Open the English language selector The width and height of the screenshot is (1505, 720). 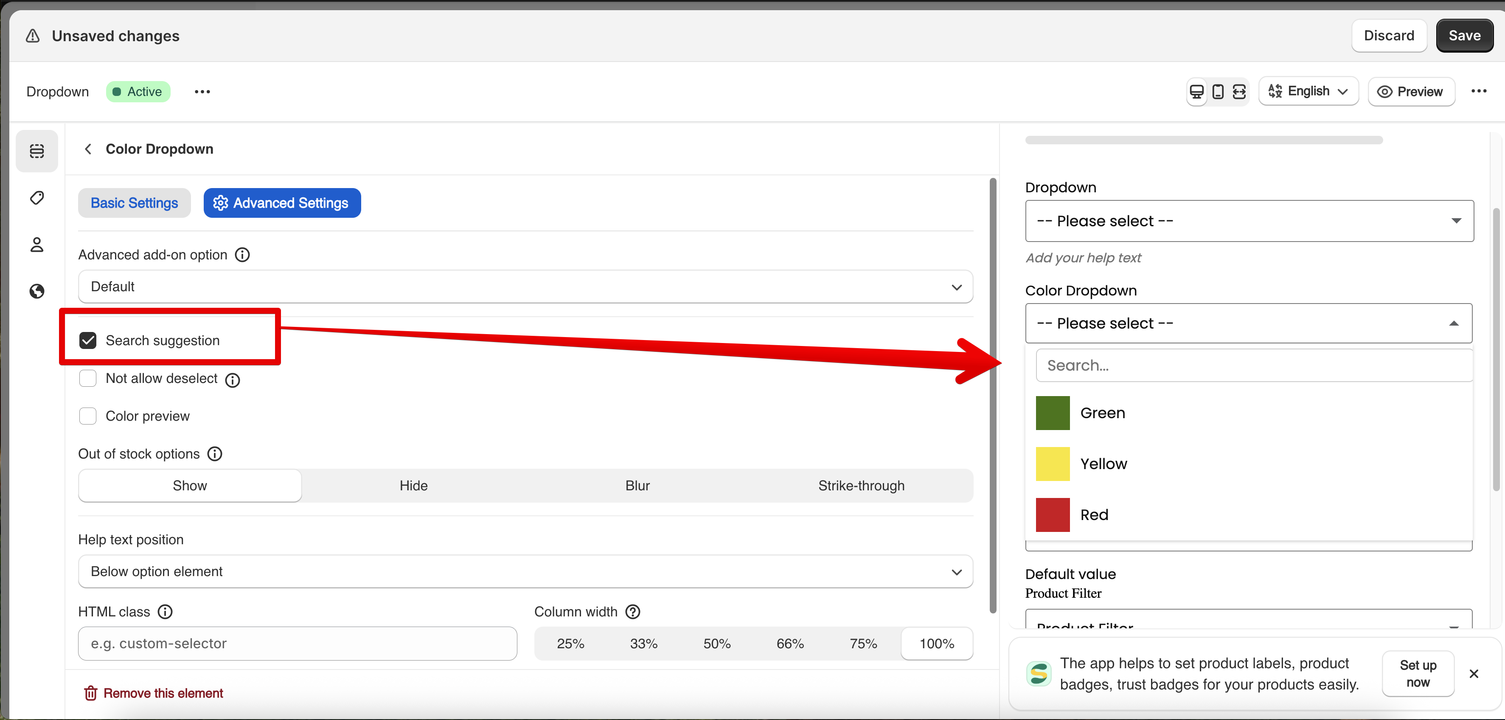pos(1308,92)
